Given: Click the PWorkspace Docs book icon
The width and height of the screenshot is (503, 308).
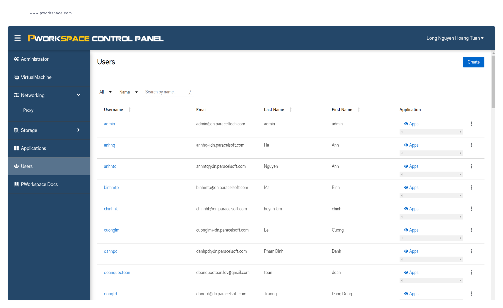Looking at the screenshot, I should coord(16,184).
